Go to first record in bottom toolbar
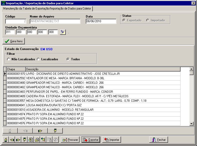This screenshot has width=197, height=146. click(x=6, y=139)
